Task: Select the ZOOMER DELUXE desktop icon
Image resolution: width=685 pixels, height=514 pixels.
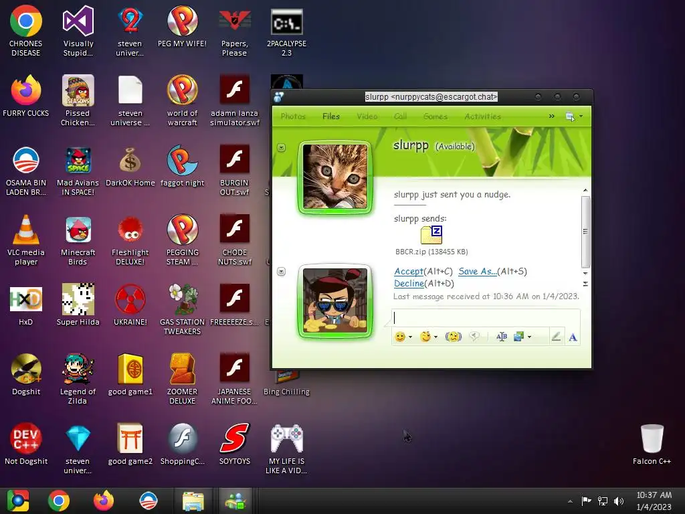Action: click(182, 379)
